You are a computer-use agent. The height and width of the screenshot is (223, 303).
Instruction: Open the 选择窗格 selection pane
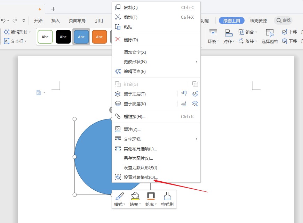(x=270, y=36)
